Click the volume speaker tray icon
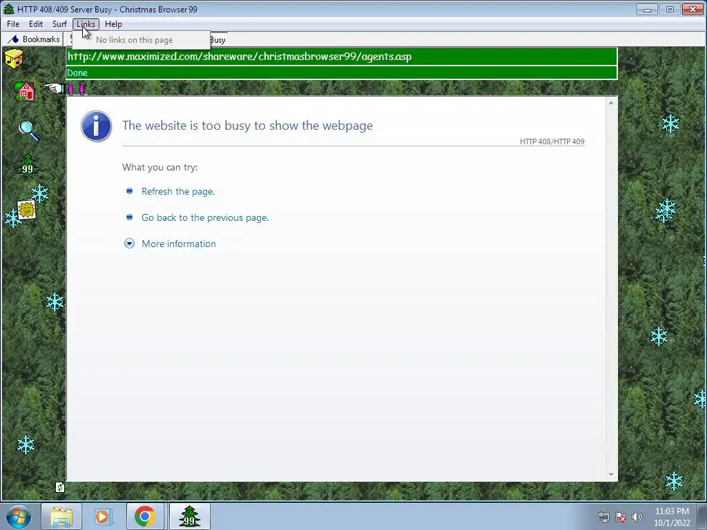The height and width of the screenshot is (530, 707). click(x=637, y=517)
